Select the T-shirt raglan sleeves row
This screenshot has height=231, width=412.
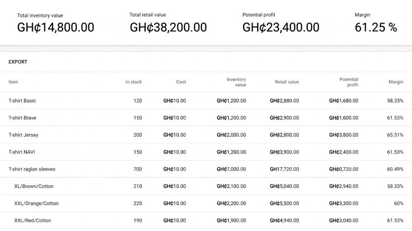click(206, 169)
